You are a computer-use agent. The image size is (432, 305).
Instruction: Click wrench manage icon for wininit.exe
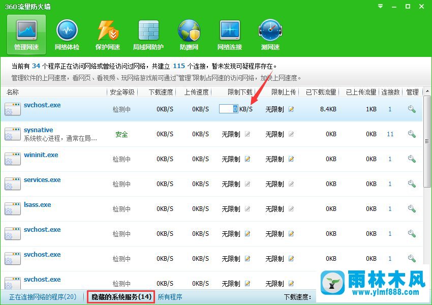(412, 159)
